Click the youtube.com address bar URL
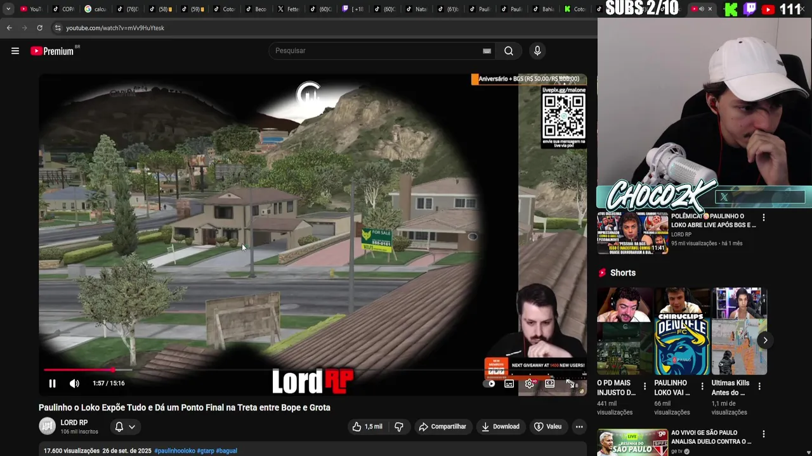The width and height of the screenshot is (812, 456). click(x=115, y=28)
